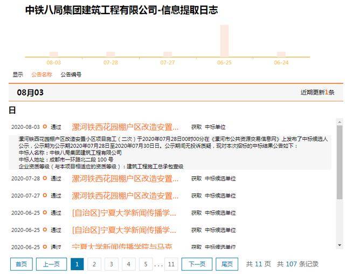Open the 2020-07-27 漯河铁西花园棚户区 announcement link
Viewport: 345px width, 274px height.
(x=125, y=196)
